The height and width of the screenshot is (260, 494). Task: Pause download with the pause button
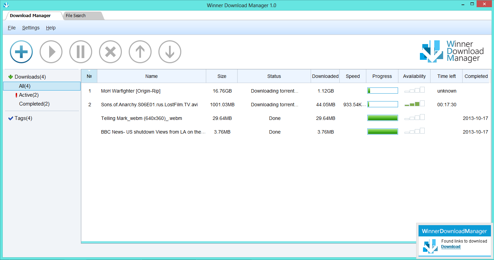point(81,52)
